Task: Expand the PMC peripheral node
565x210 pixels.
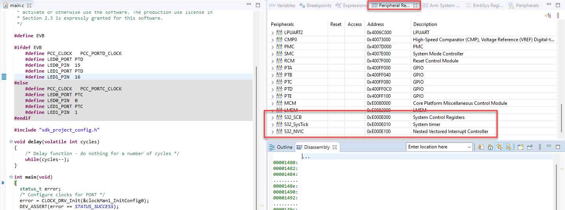Action: pyautogui.click(x=272, y=47)
